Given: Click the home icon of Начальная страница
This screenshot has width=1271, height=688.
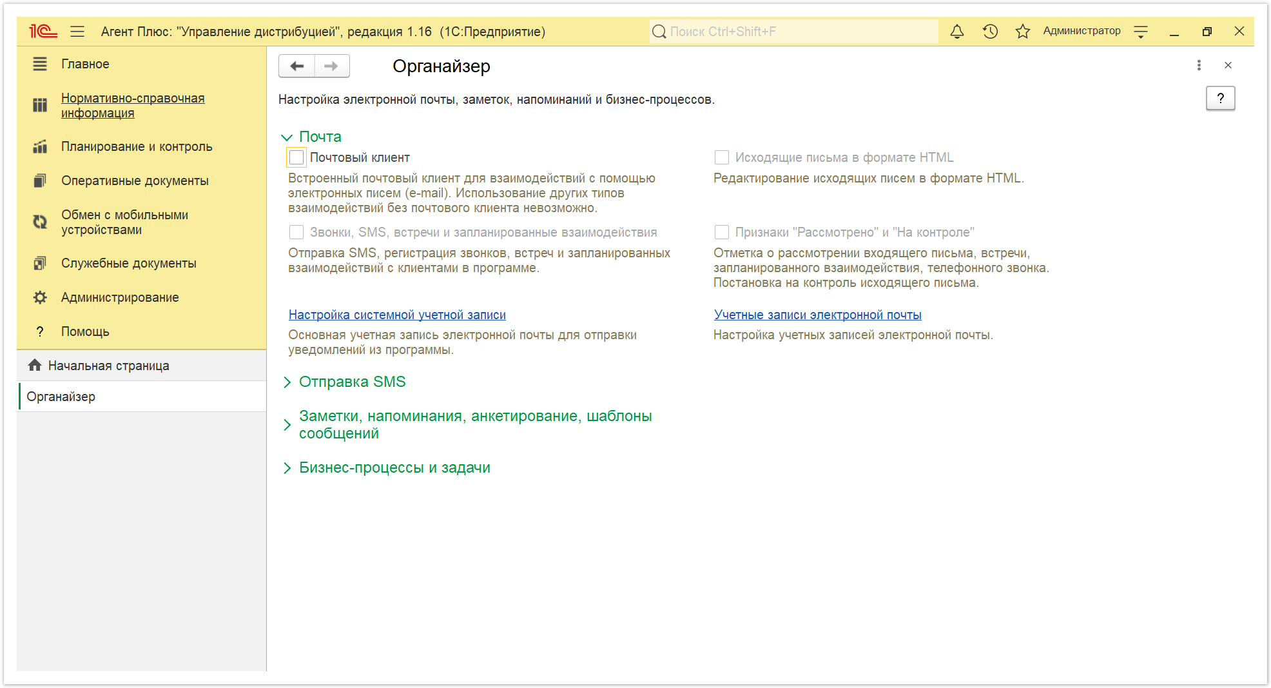Looking at the screenshot, I should coord(35,365).
